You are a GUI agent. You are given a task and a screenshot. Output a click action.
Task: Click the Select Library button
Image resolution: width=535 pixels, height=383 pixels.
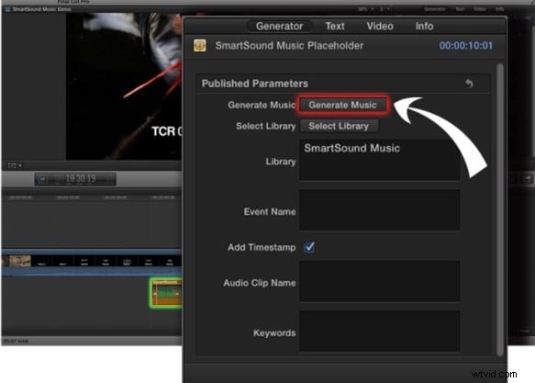tap(339, 127)
